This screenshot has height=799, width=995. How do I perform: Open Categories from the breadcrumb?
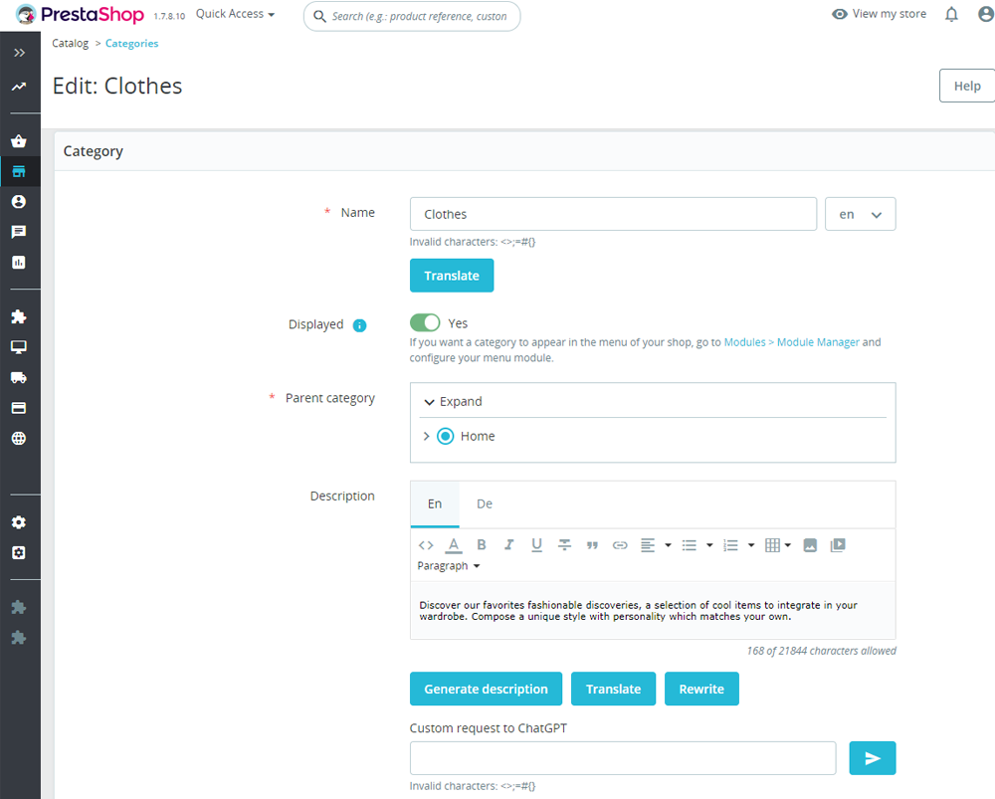pos(131,43)
